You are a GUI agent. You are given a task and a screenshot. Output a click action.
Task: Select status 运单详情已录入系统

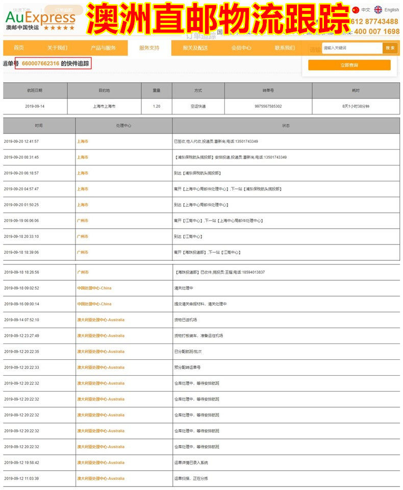[x=191, y=463]
